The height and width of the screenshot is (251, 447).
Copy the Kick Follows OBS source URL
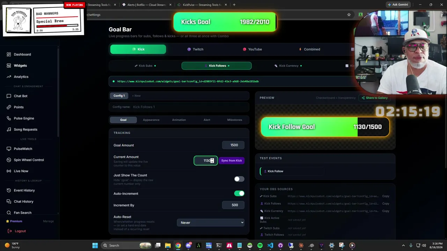pyautogui.click(x=386, y=204)
